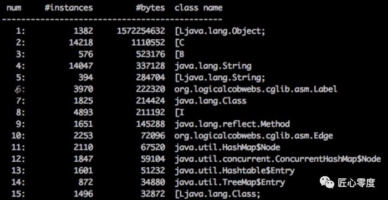Click java.util.Hashtable$Entry class name

click(234, 171)
